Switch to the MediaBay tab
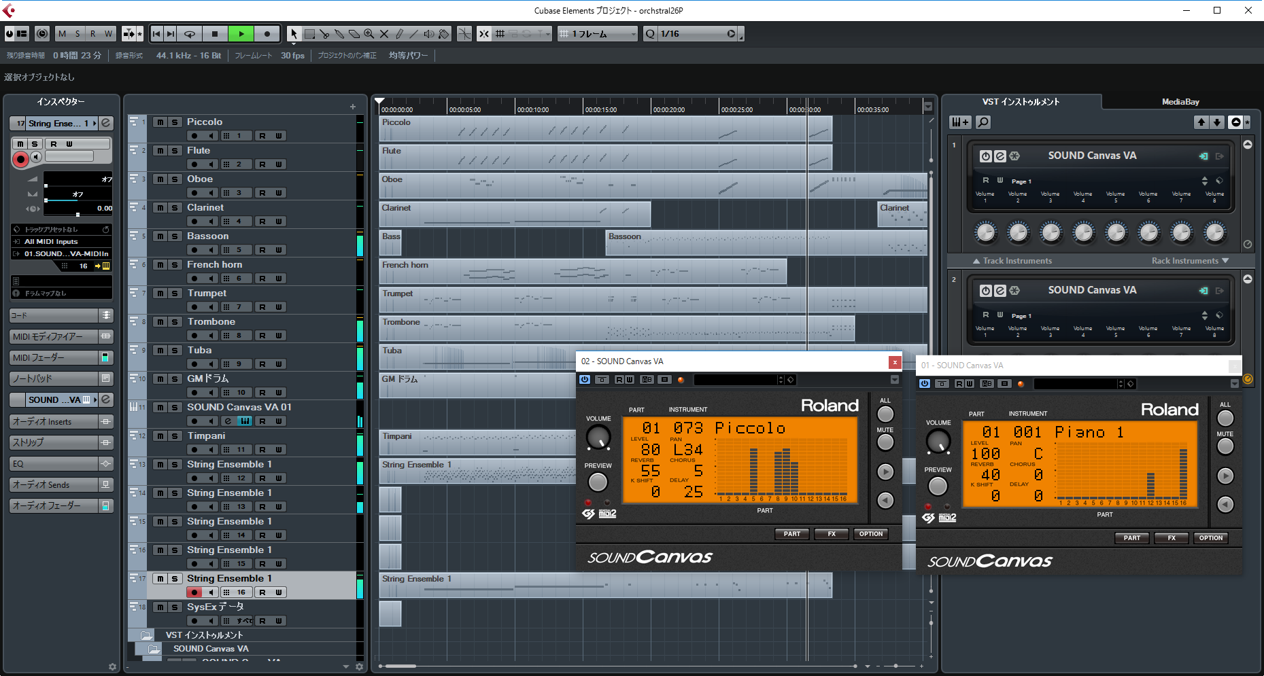This screenshot has width=1264, height=676. (1180, 102)
